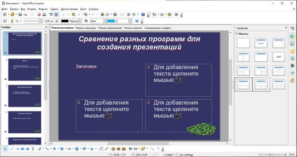Switch to the Режим тезисов tab
The height and width of the screenshot is (157, 297).
[133, 28]
